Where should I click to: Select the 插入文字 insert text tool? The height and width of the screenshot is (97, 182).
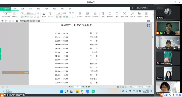point(50,15)
